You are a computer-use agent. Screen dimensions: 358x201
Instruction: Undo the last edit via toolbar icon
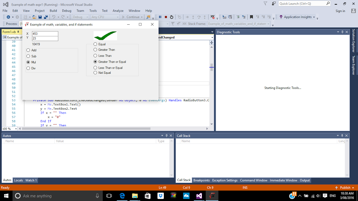[54, 17]
